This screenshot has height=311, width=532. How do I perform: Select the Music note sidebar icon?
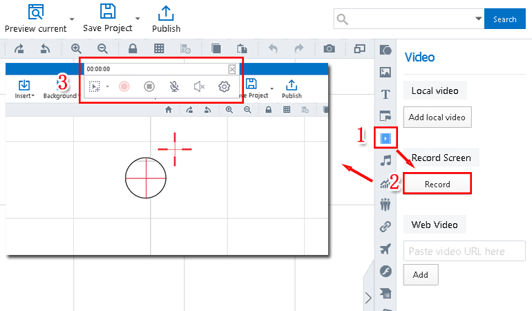point(386,160)
